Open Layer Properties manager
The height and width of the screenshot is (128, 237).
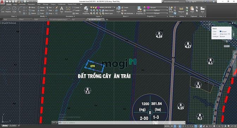tap(86, 10)
